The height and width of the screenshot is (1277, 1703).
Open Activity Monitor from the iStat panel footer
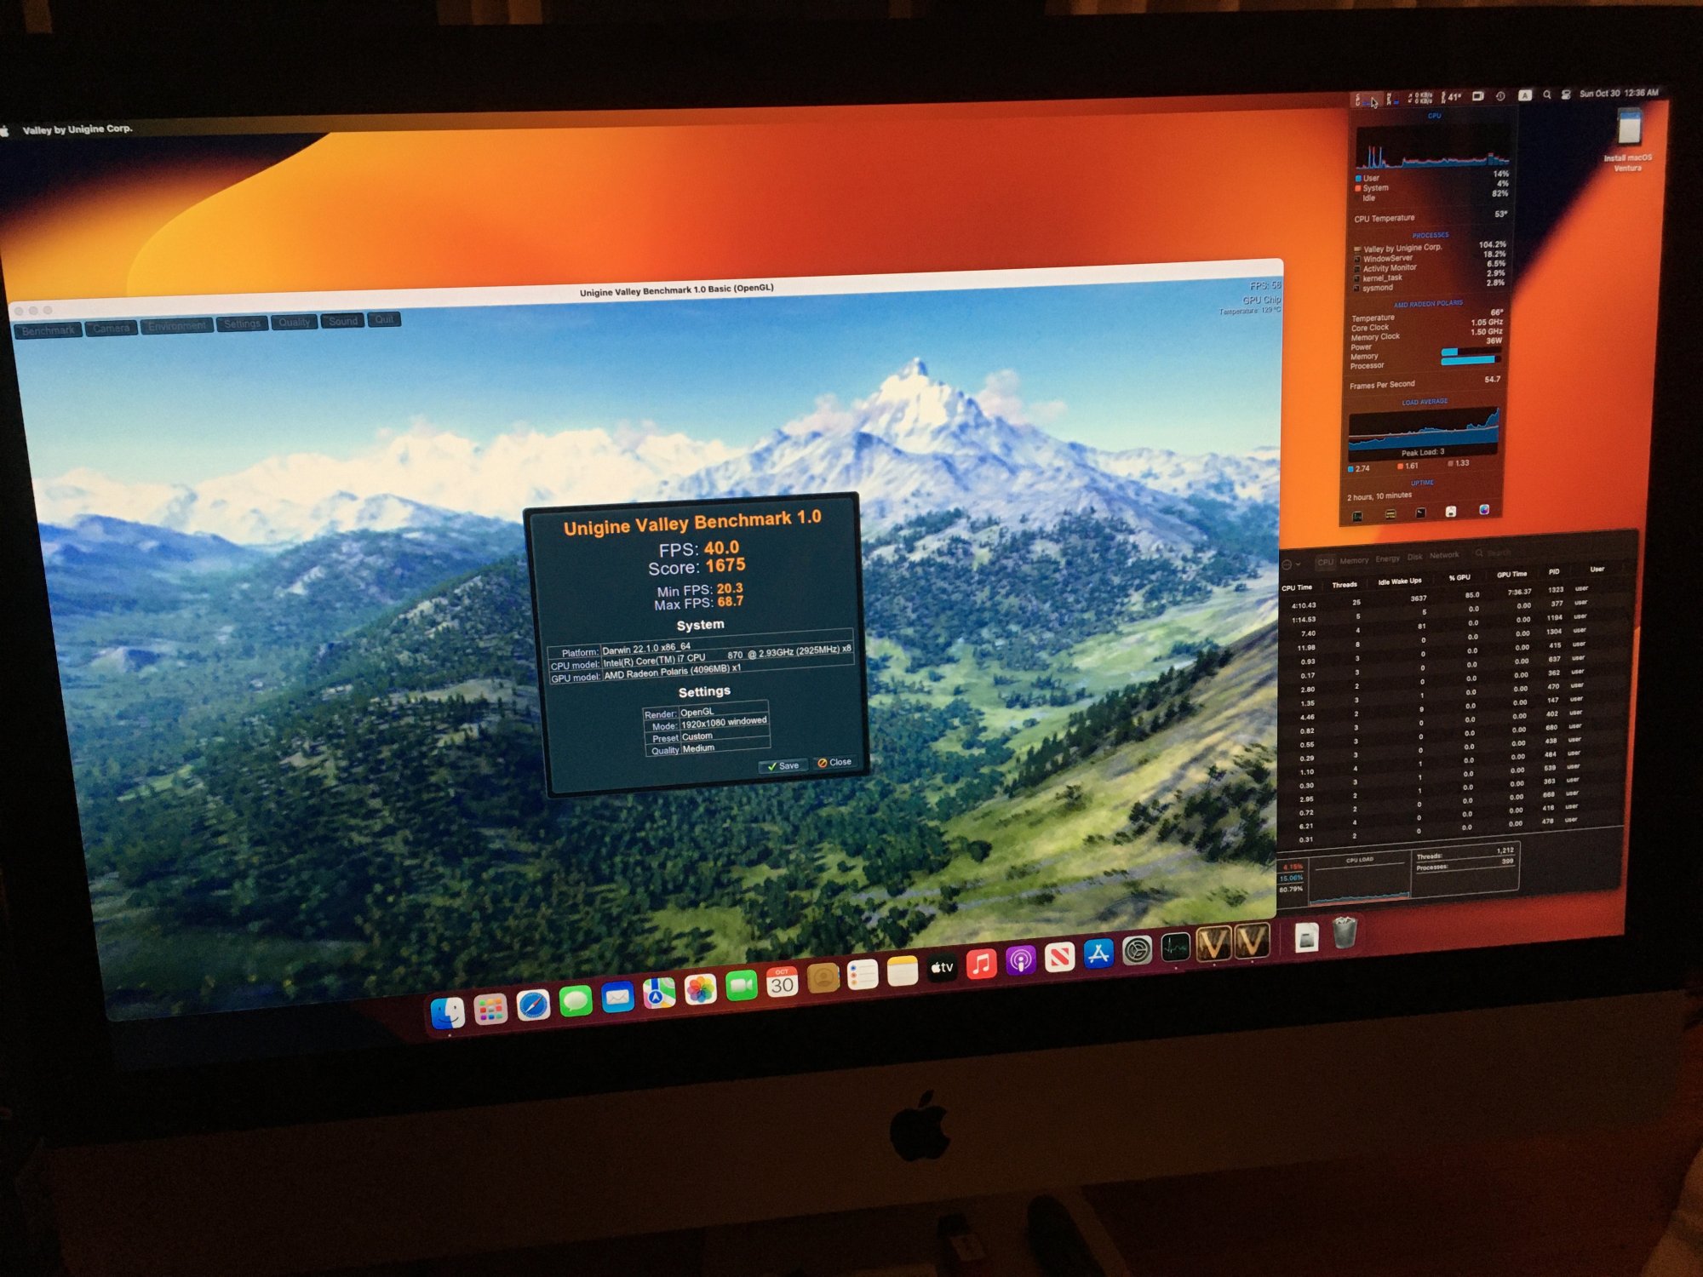[x=1357, y=515]
